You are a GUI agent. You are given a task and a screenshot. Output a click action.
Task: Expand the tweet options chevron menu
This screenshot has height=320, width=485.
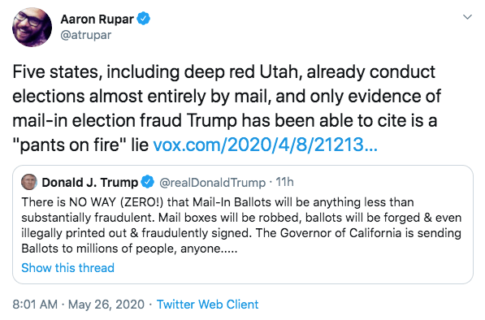(x=467, y=17)
